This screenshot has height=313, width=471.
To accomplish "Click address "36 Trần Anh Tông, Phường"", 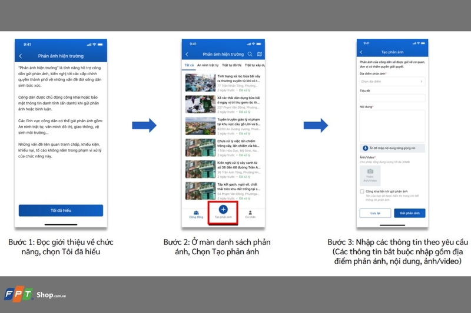I will point(239,172).
